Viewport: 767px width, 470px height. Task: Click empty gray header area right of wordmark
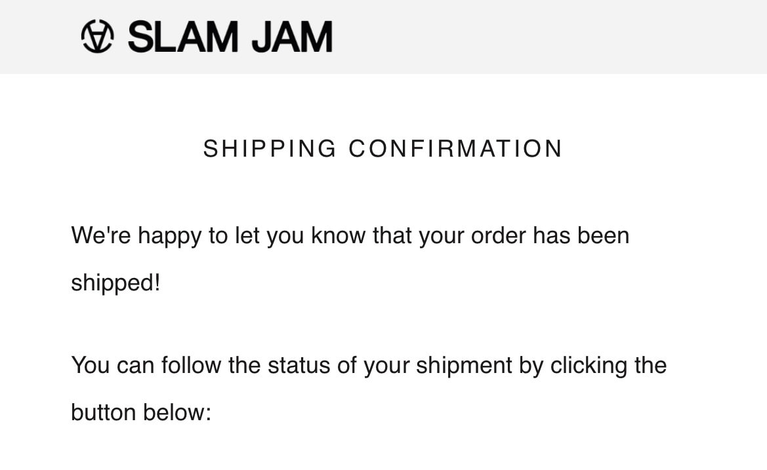coord(551,37)
